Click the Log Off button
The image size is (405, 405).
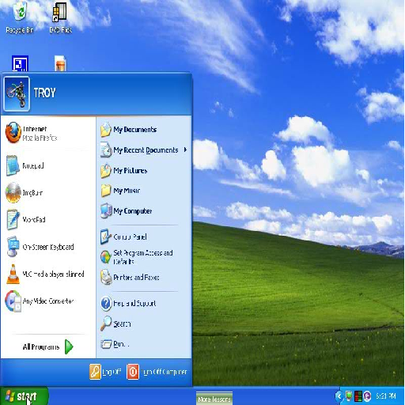coord(105,372)
